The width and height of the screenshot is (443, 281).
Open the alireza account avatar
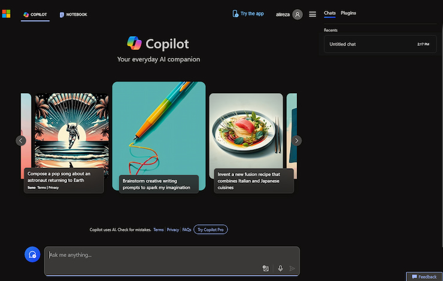tap(297, 14)
